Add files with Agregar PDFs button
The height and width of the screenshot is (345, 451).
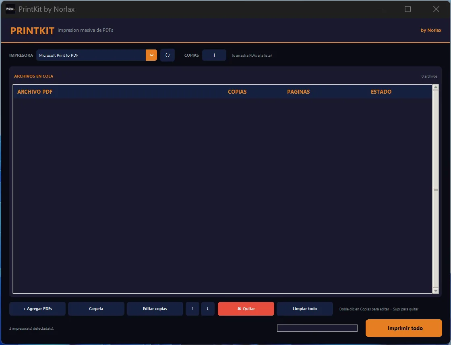[x=37, y=309]
